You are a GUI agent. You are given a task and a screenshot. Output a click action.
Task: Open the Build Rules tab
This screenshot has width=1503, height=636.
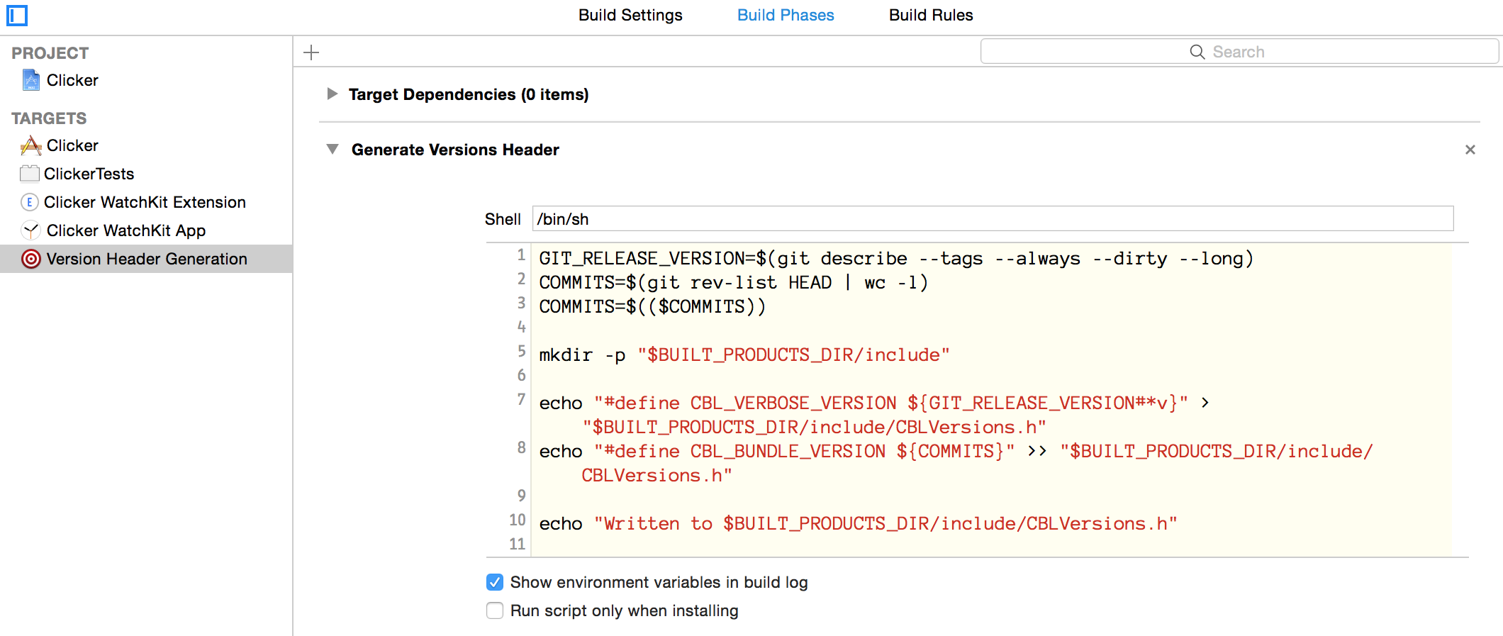pos(930,15)
